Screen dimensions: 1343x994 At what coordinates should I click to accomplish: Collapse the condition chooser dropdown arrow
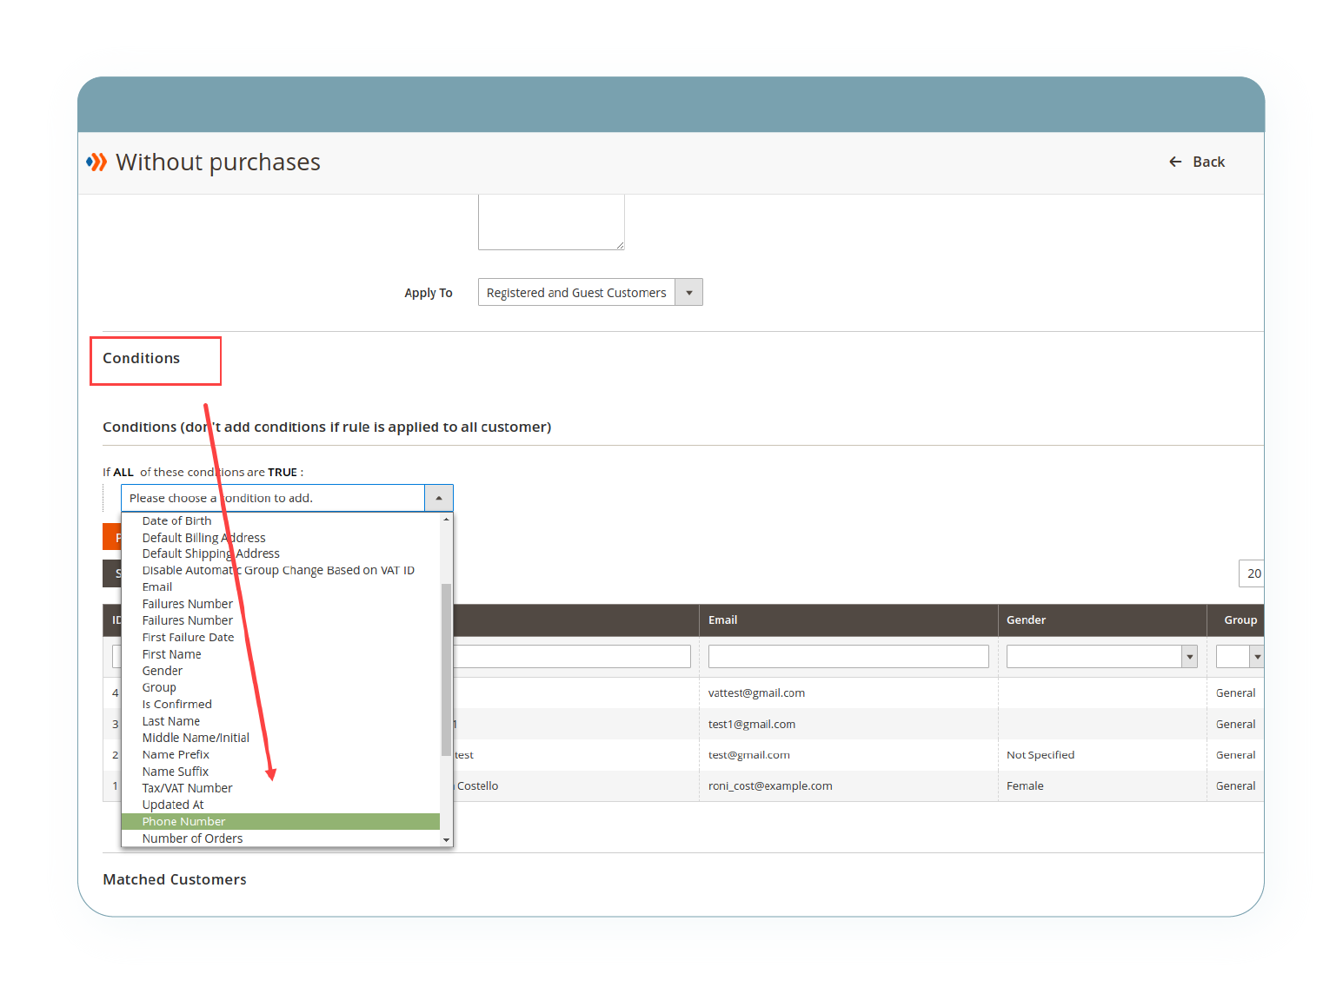click(x=438, y=498)
